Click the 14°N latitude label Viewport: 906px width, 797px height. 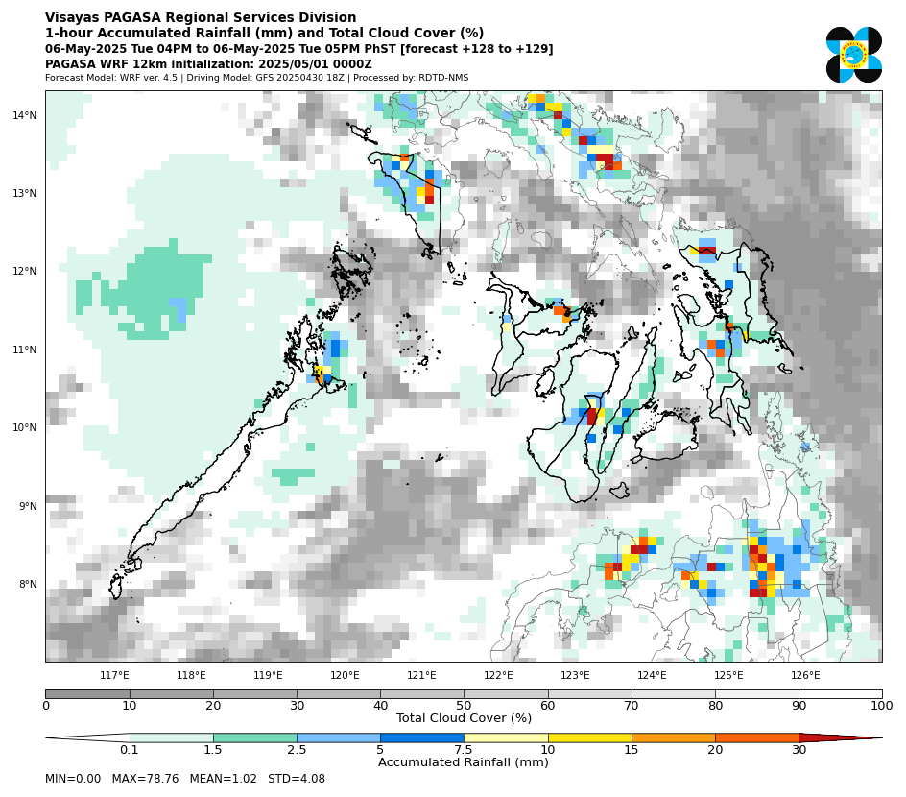[24, 115]
